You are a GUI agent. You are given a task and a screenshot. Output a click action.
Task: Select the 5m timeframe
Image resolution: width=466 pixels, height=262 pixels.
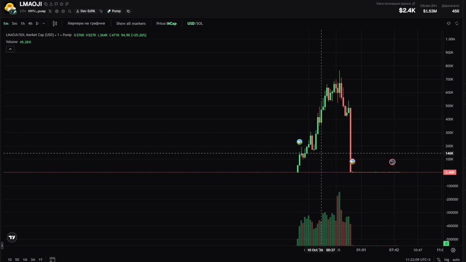[x=14, y=23]
